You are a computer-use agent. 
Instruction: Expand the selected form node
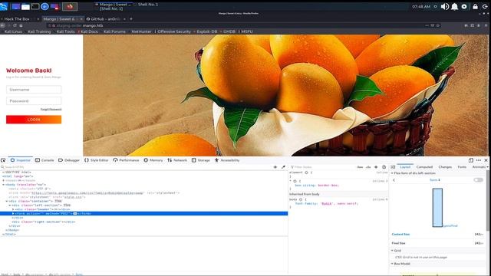coord(13,213)
